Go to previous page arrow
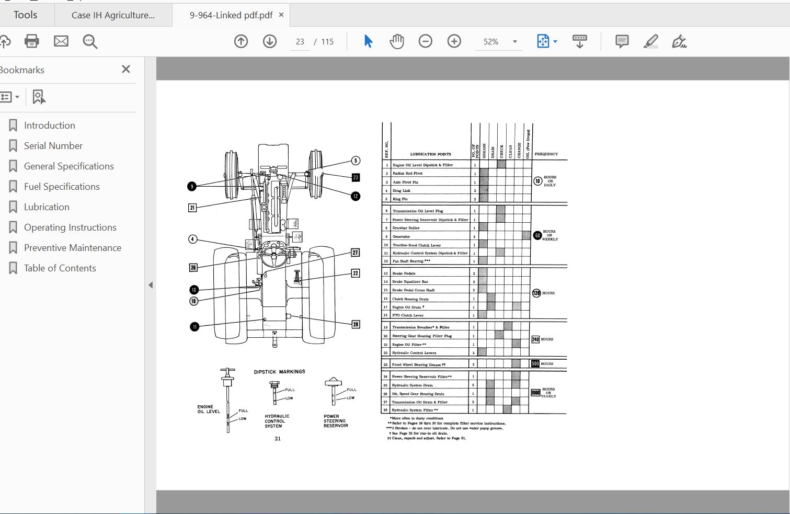 click(x=241, y=41)
